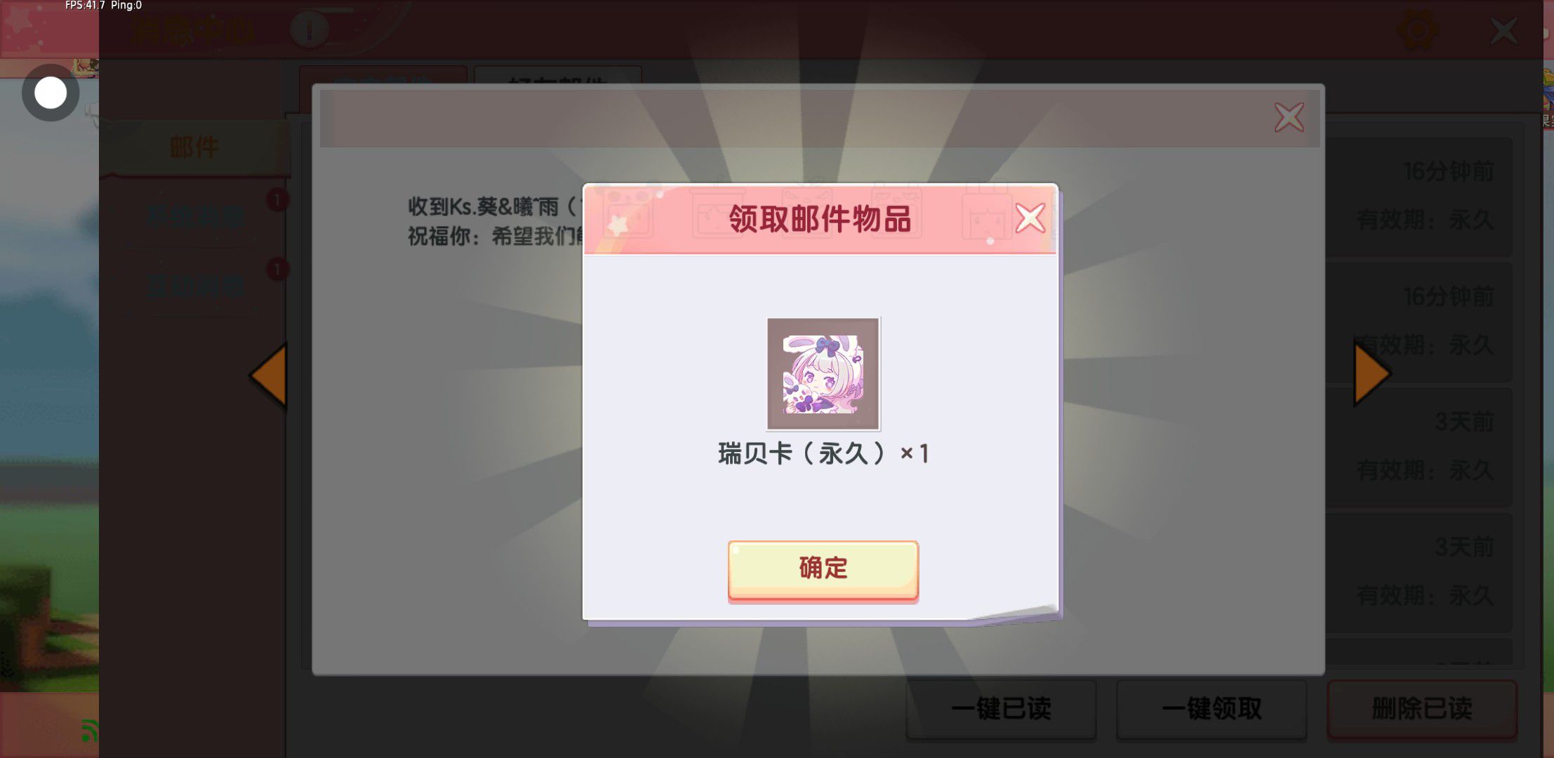Screen dimensions: 1554x758
Task: Close the 领取邮件物品 dialog
Action: [1030, 218]
